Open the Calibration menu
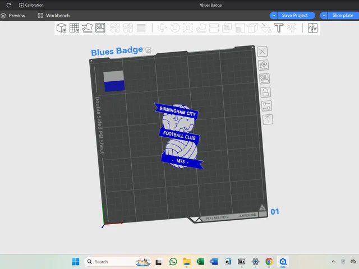 coord(31,5)
